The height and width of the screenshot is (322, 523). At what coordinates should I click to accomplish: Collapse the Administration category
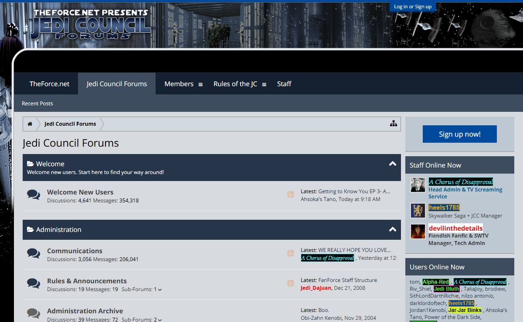(x=393, y=229)
